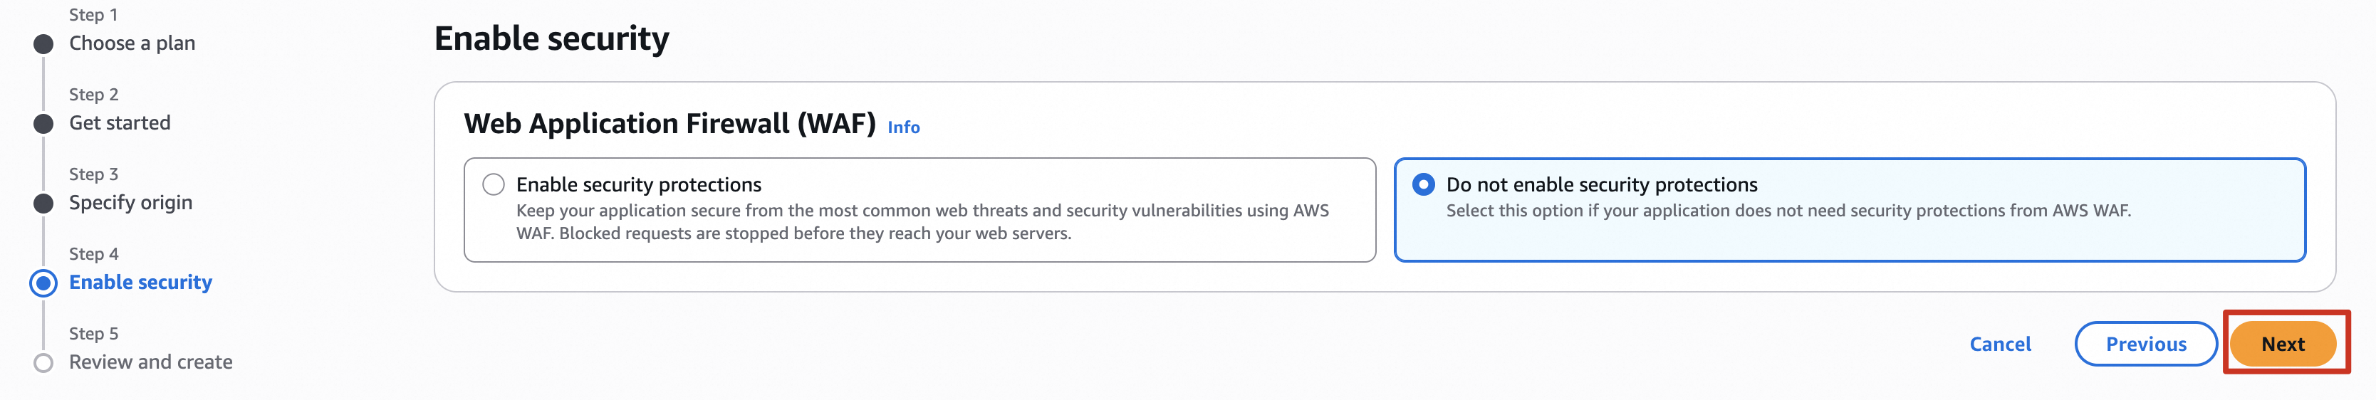Click the Specify origin step circle
This screenshot has width=2376, height=400.
[43, 204]
